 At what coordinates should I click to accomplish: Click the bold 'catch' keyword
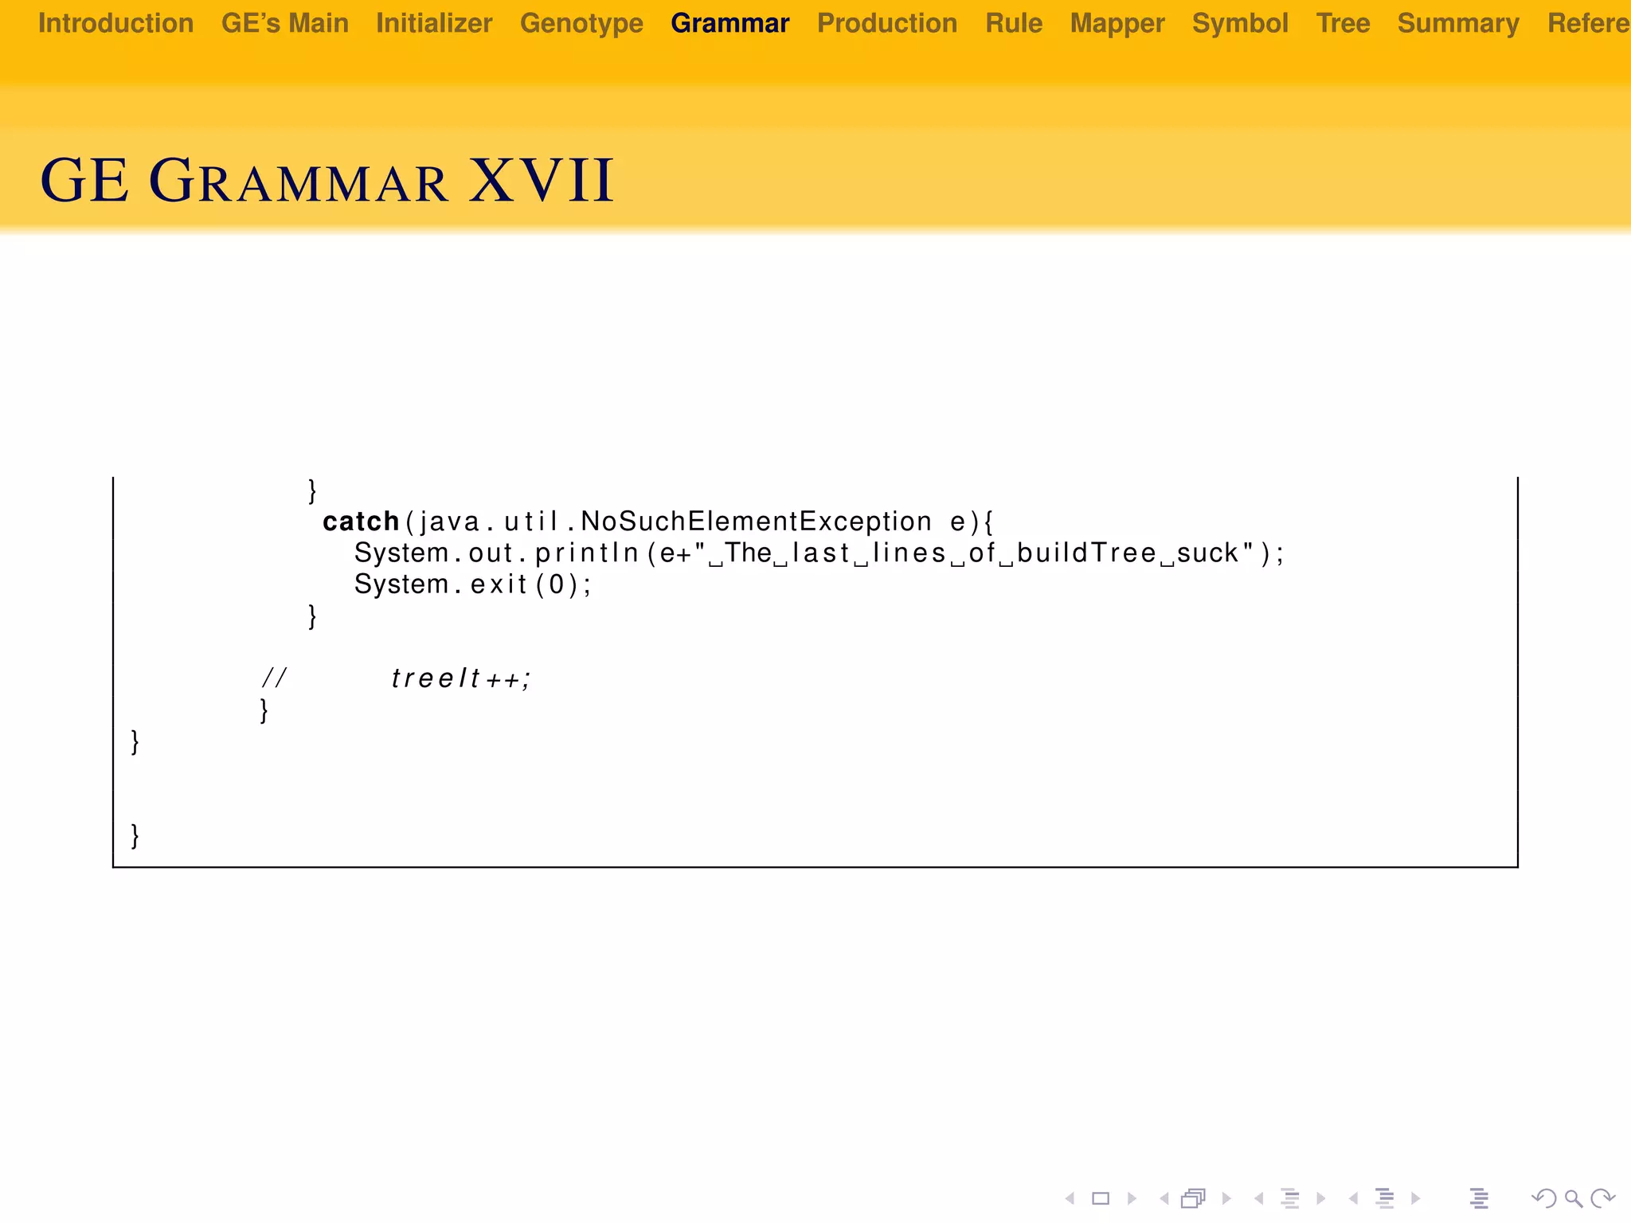(x=361, y=522)
